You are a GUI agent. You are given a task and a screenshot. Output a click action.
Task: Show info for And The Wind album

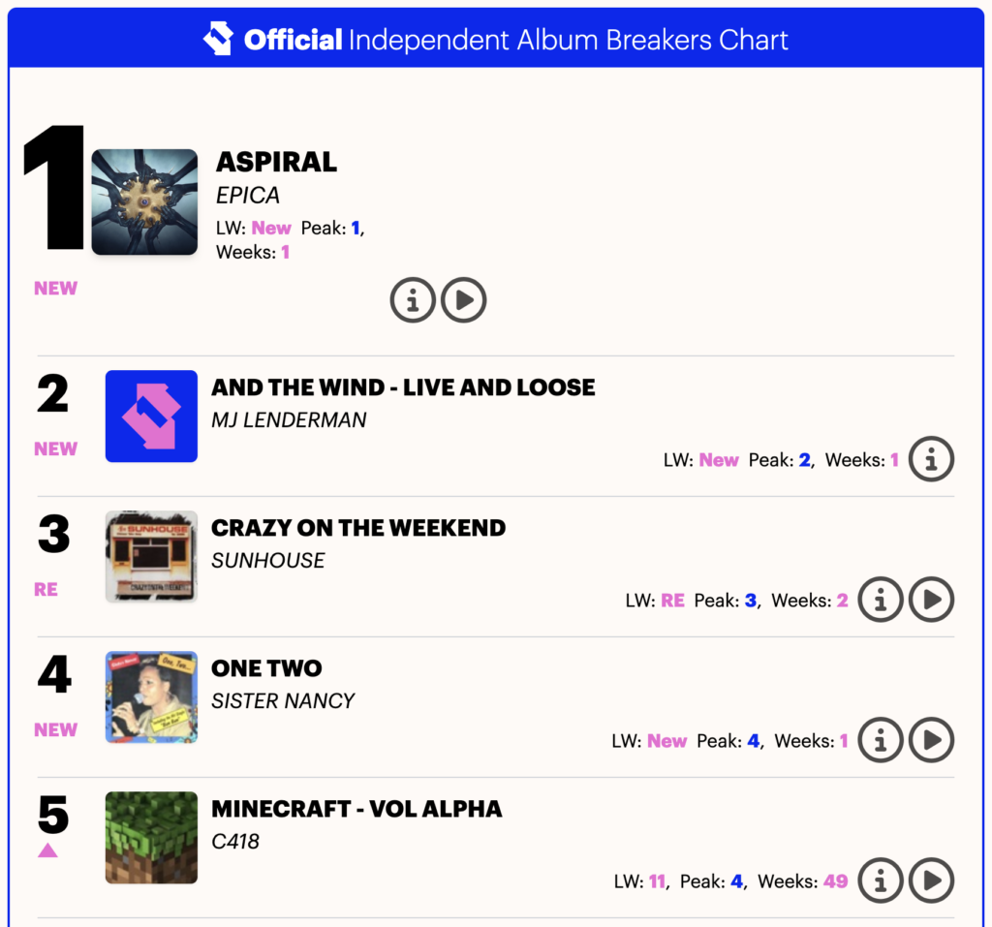coord(931,460)
